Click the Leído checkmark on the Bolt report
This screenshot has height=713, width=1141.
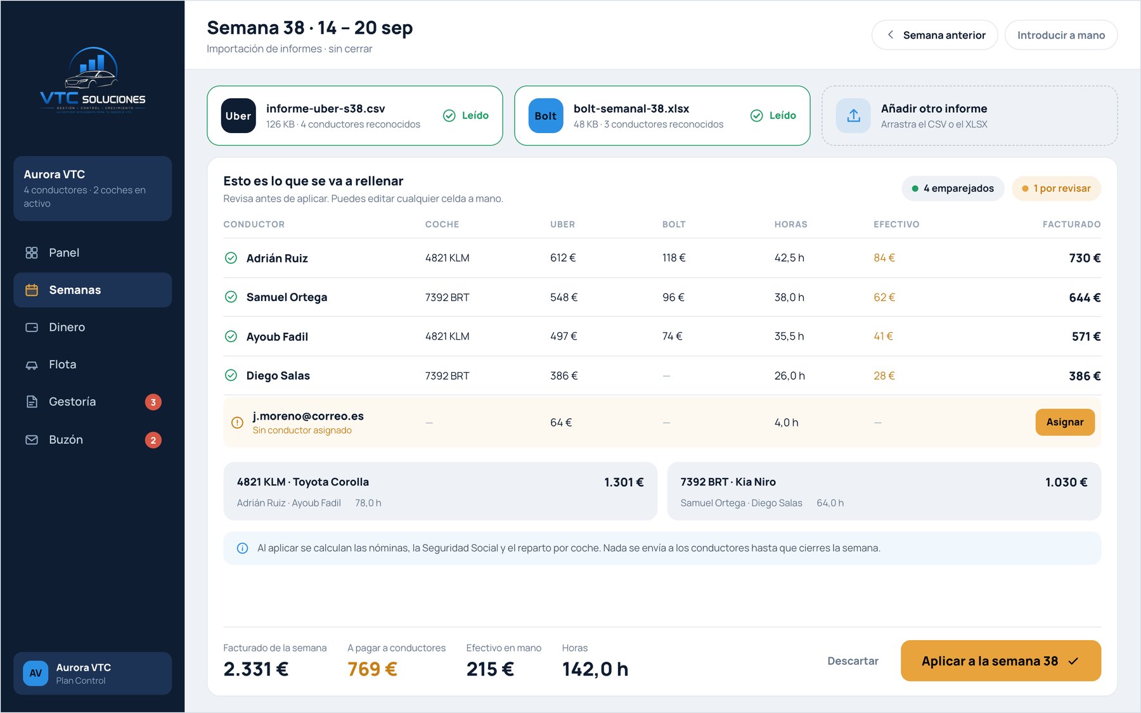coord(757,115)
